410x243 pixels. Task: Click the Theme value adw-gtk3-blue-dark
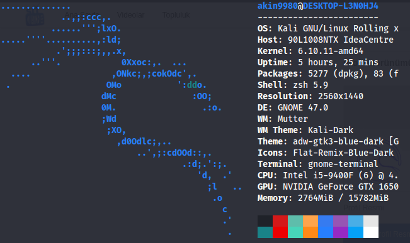point(338,141)
